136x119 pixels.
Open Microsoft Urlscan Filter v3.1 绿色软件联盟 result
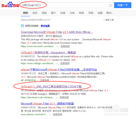click(47, 104)
